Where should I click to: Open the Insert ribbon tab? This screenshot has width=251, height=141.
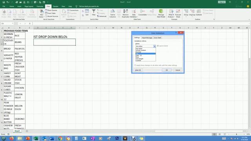click(x=19, y=6)
